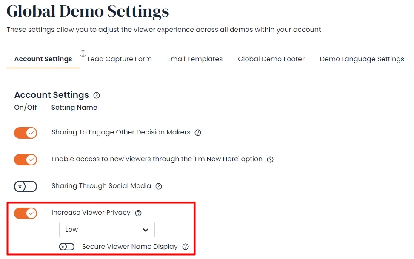The image size is (414, 259).
Task: Open the Low privacy level dropdown
Action: (107, 230)
